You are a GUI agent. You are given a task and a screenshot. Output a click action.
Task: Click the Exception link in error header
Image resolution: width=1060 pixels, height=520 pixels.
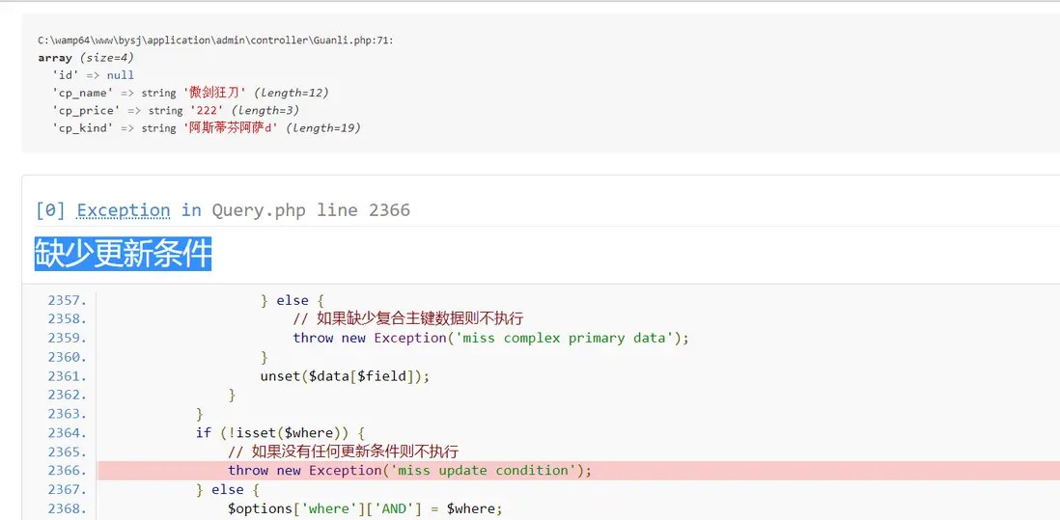click(123, 210)
